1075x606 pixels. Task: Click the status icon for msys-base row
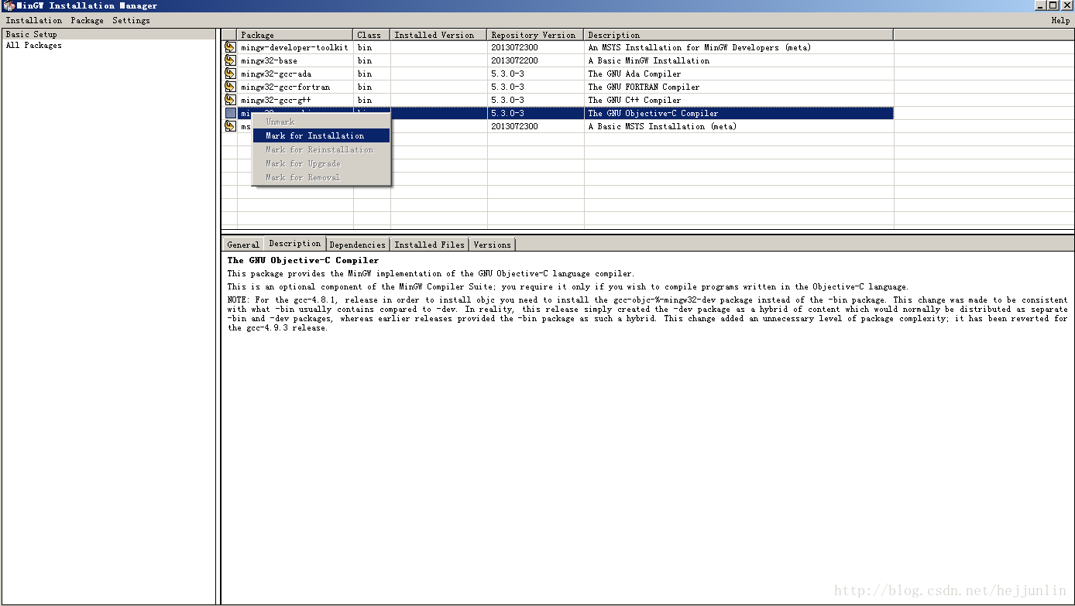tap(230, 126)
